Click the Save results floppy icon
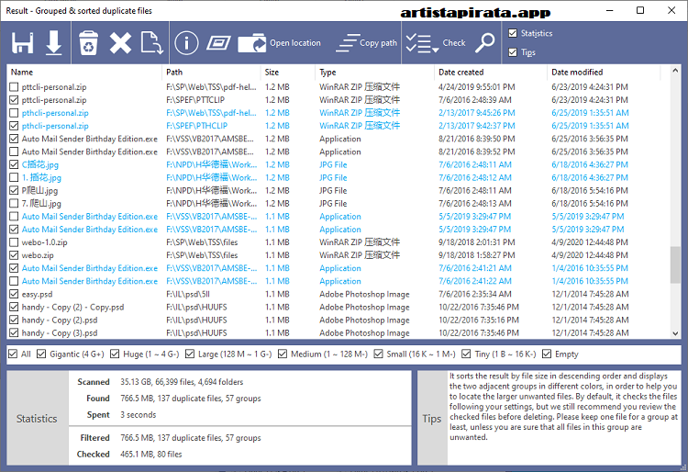This screenshot has width=688, height=472. coord(22,42)
